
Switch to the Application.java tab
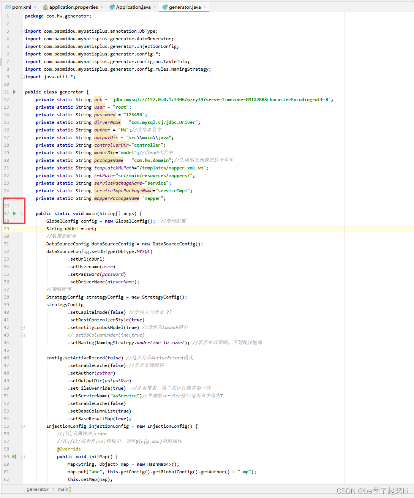(x=133, y=7)
